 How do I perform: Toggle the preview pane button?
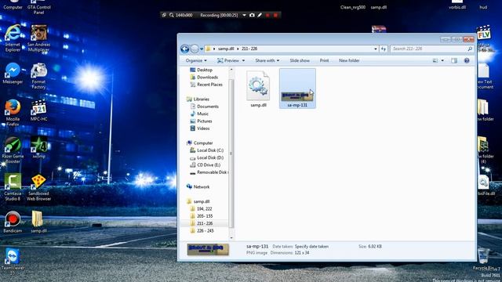[x=454, y=60]
